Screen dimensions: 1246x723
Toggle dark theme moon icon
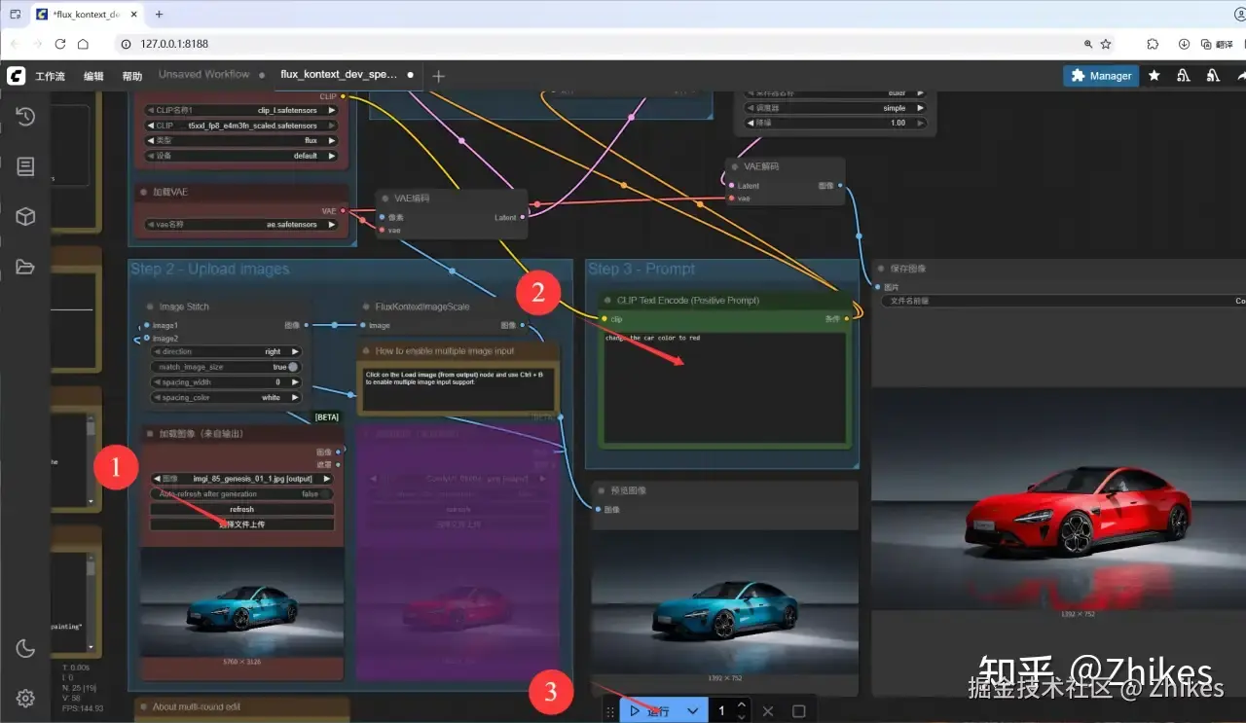point(25,648)
